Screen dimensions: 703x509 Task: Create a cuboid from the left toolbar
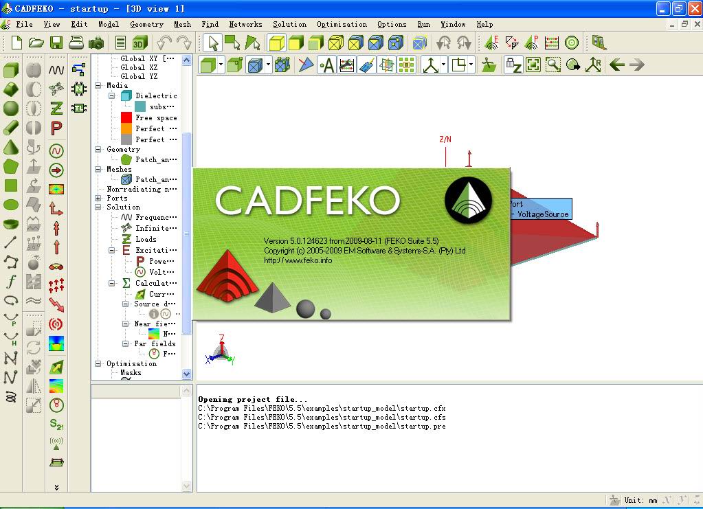[x=11, y=70]
